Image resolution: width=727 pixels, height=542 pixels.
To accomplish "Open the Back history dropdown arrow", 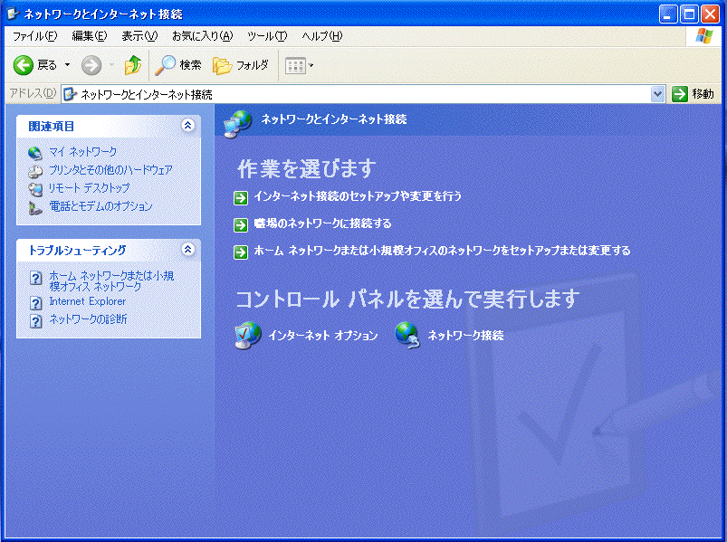I will [x=67, y=65].
